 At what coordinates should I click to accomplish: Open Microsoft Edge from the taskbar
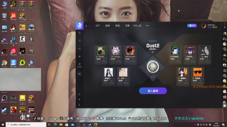[x=55, y=124]
